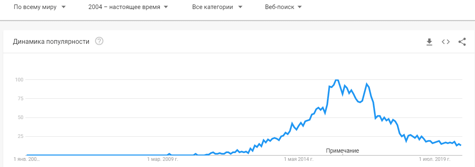Click the help icon beside Динамика популярности
Viewport: 475px width, 167px height.
(99, 41)
